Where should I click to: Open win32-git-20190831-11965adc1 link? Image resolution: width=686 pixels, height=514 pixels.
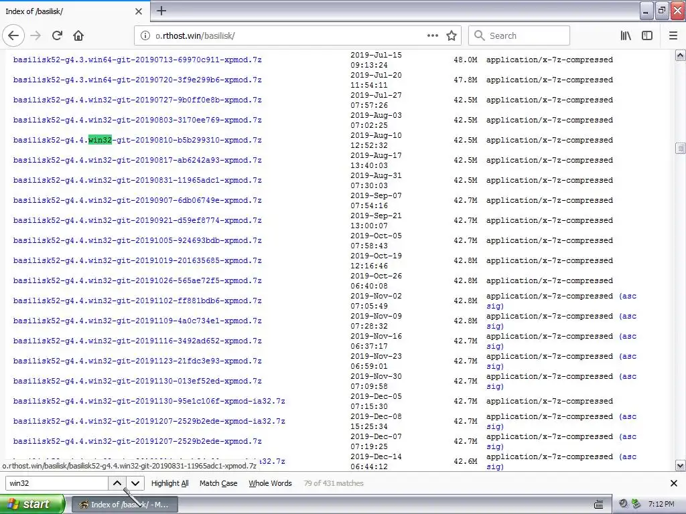click(137, 181)
